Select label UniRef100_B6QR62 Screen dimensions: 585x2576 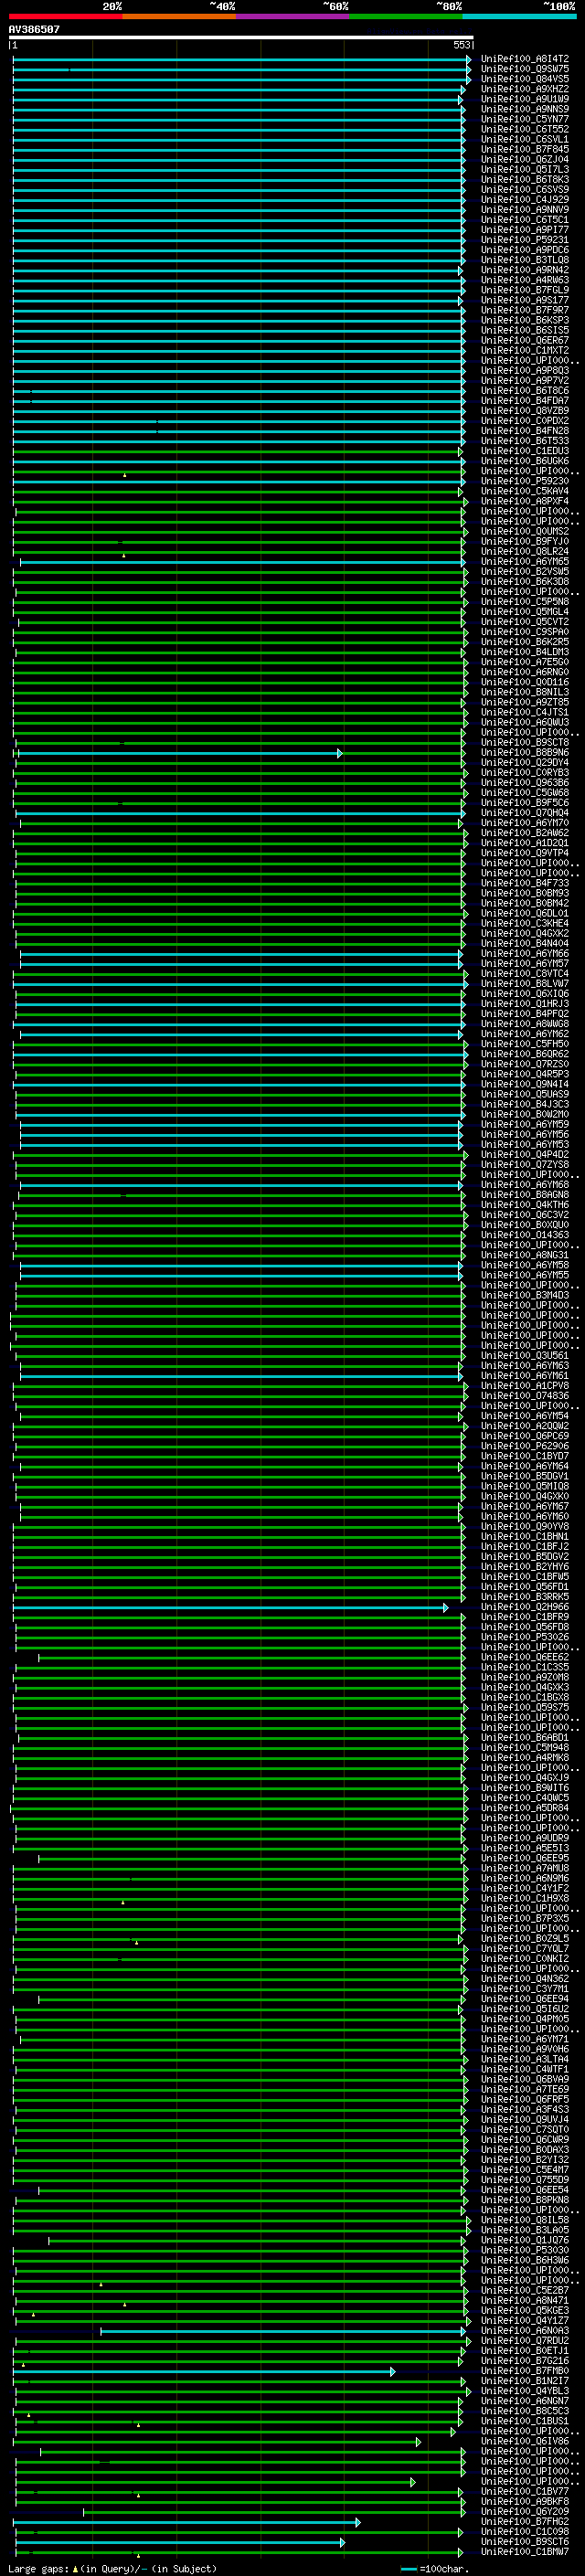click(524, 1054)
